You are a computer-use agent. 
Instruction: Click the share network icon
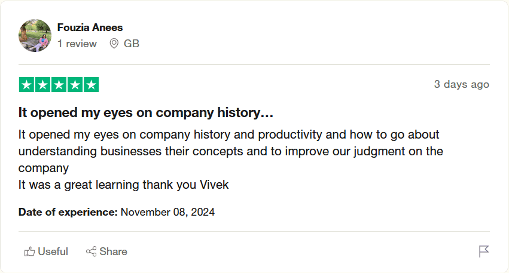91,251
